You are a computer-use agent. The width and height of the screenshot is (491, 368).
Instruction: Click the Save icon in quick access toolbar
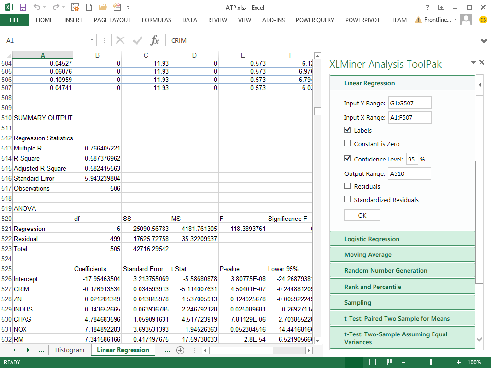pos(23,7)
